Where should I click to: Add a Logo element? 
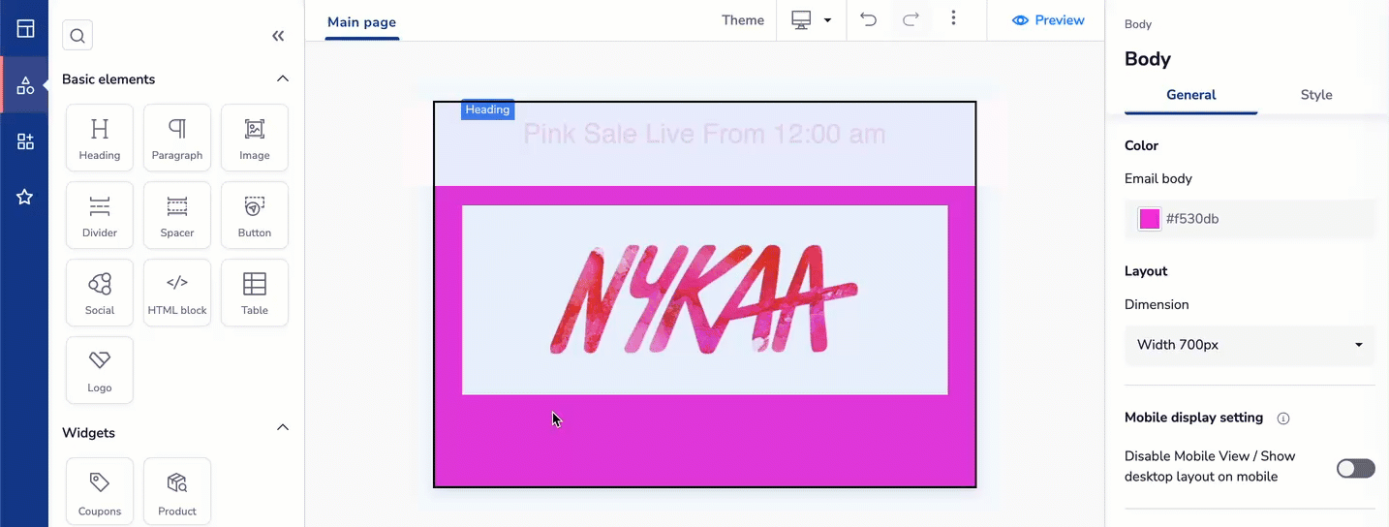click(100, 370)
